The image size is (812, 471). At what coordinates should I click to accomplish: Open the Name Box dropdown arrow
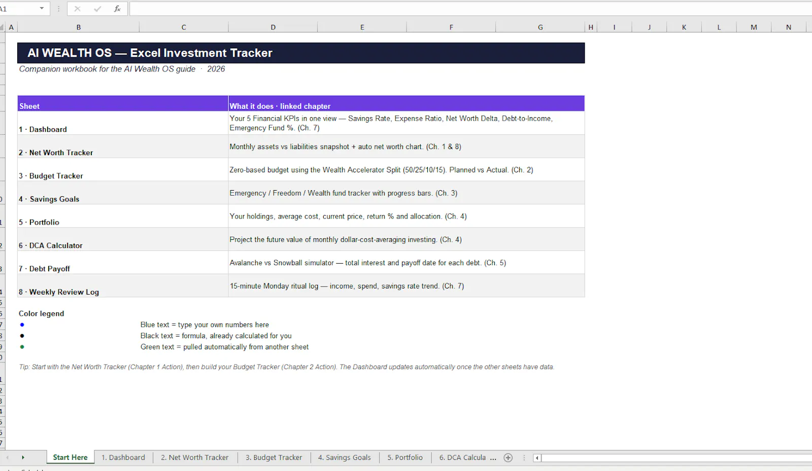coord(42,9)
